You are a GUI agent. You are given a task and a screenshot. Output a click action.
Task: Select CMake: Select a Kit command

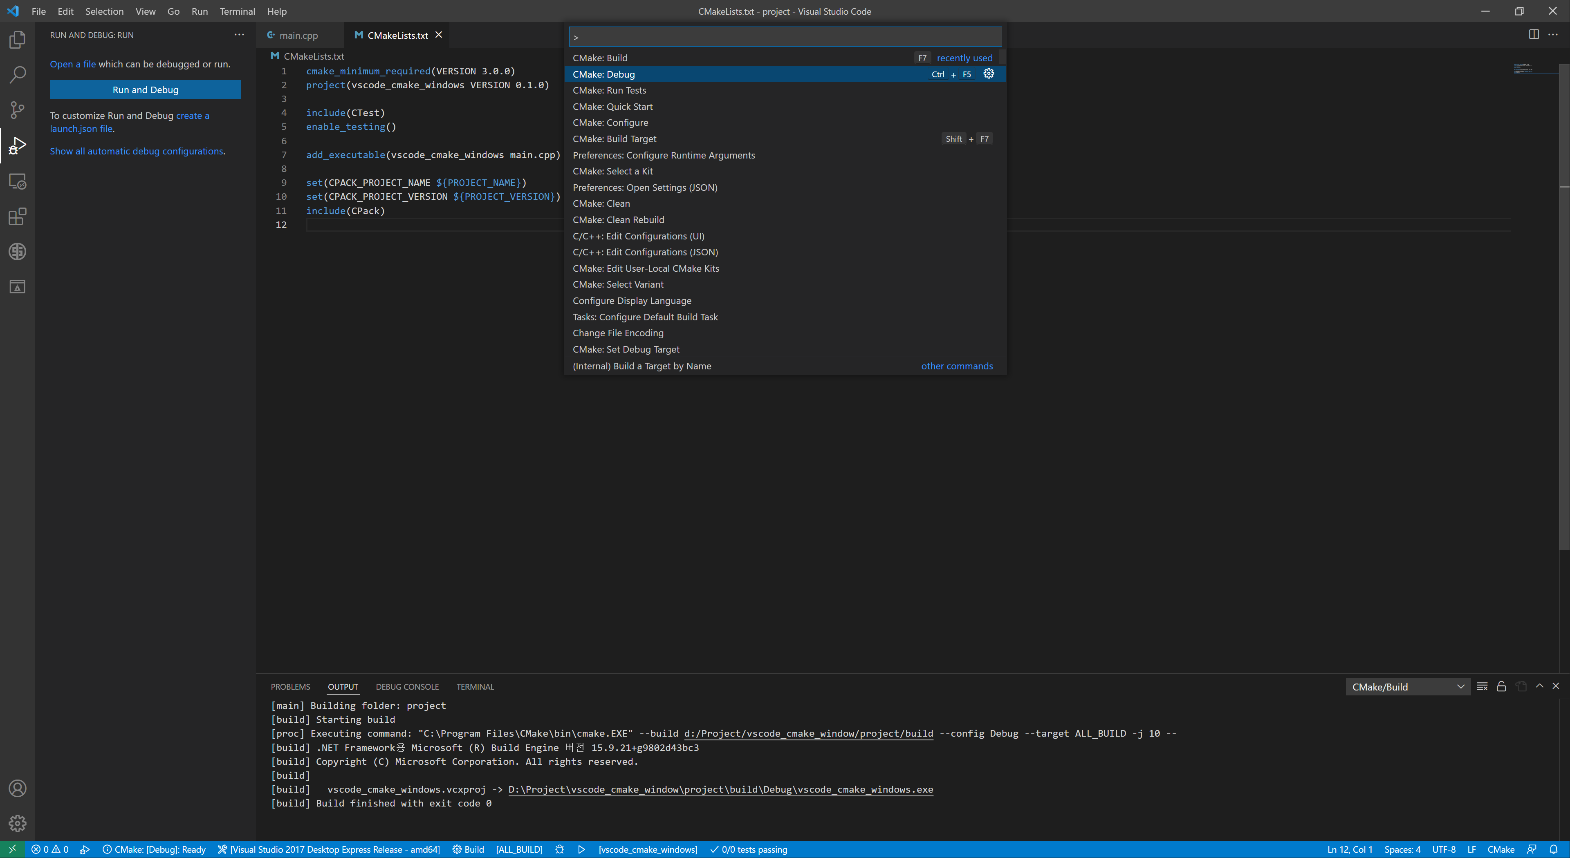(x=785, y=171)
